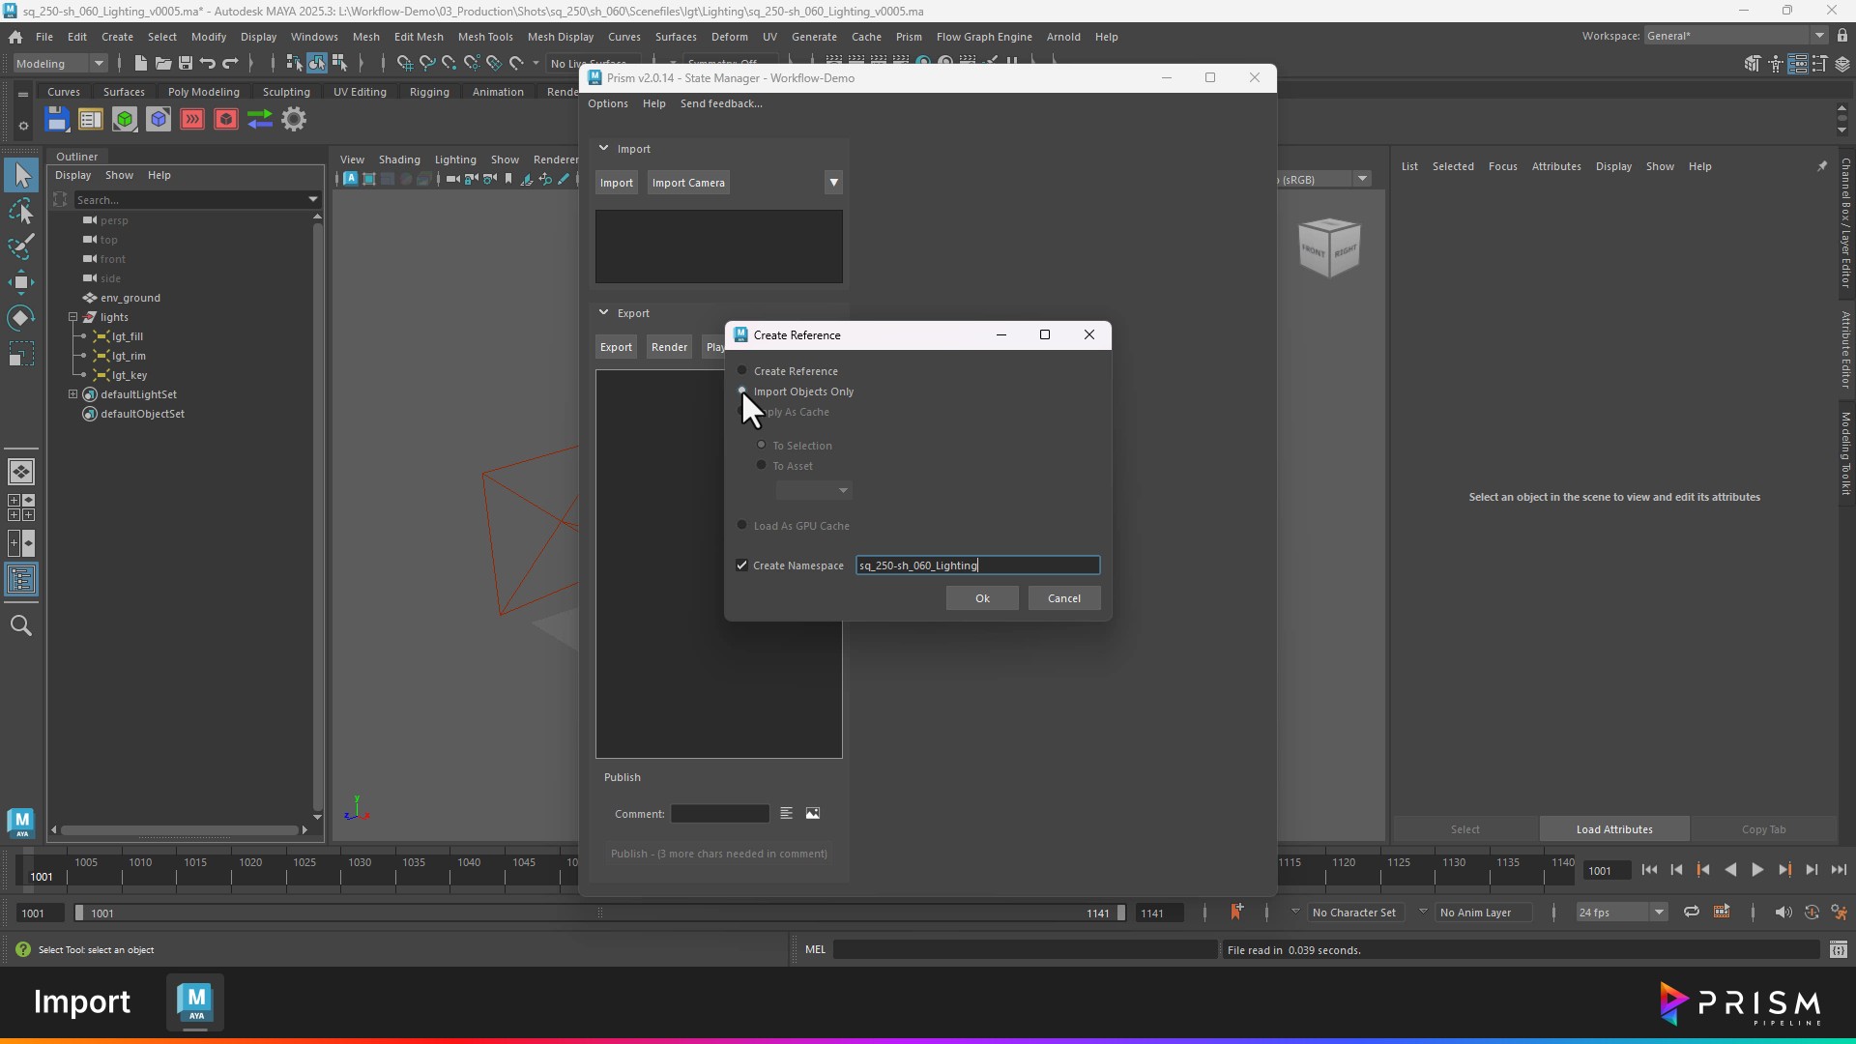Go to start of playback range
This screenshot has height=1044, width=1856.
click(x=1649, y=870)
